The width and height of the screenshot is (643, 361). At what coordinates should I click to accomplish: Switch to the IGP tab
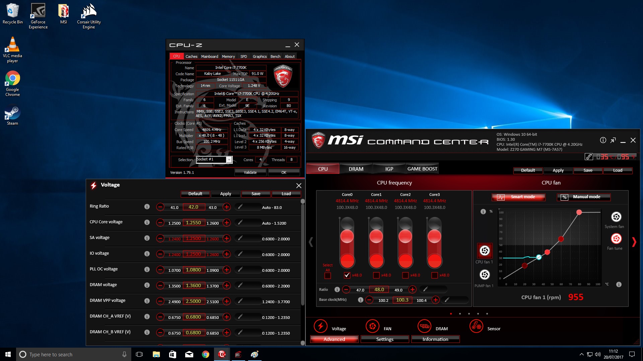click(389, 169)
